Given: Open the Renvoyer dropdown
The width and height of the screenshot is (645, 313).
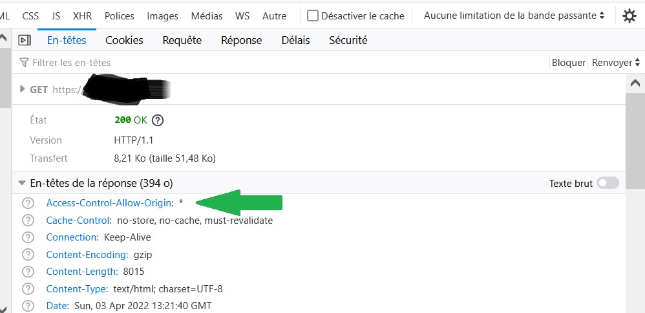Looking at the screenshot, I should [x=616, y=63].
